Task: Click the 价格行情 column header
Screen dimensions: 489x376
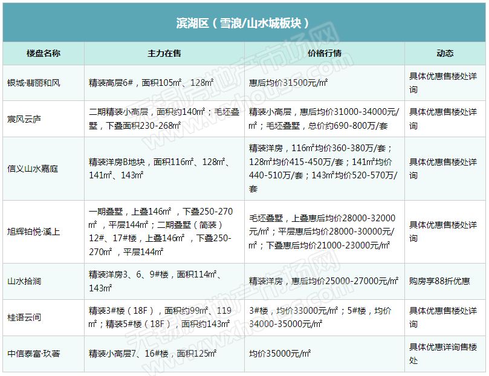Action: (324, 54)
